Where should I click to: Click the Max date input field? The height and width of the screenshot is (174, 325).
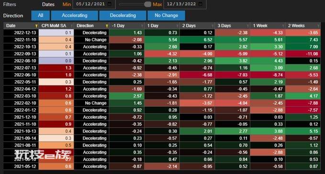pos(185,4)
